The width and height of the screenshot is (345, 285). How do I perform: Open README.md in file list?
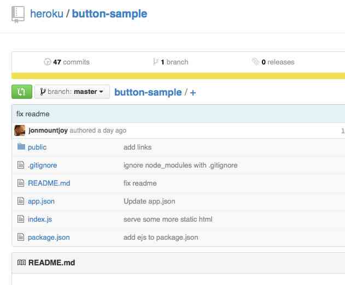49,183
